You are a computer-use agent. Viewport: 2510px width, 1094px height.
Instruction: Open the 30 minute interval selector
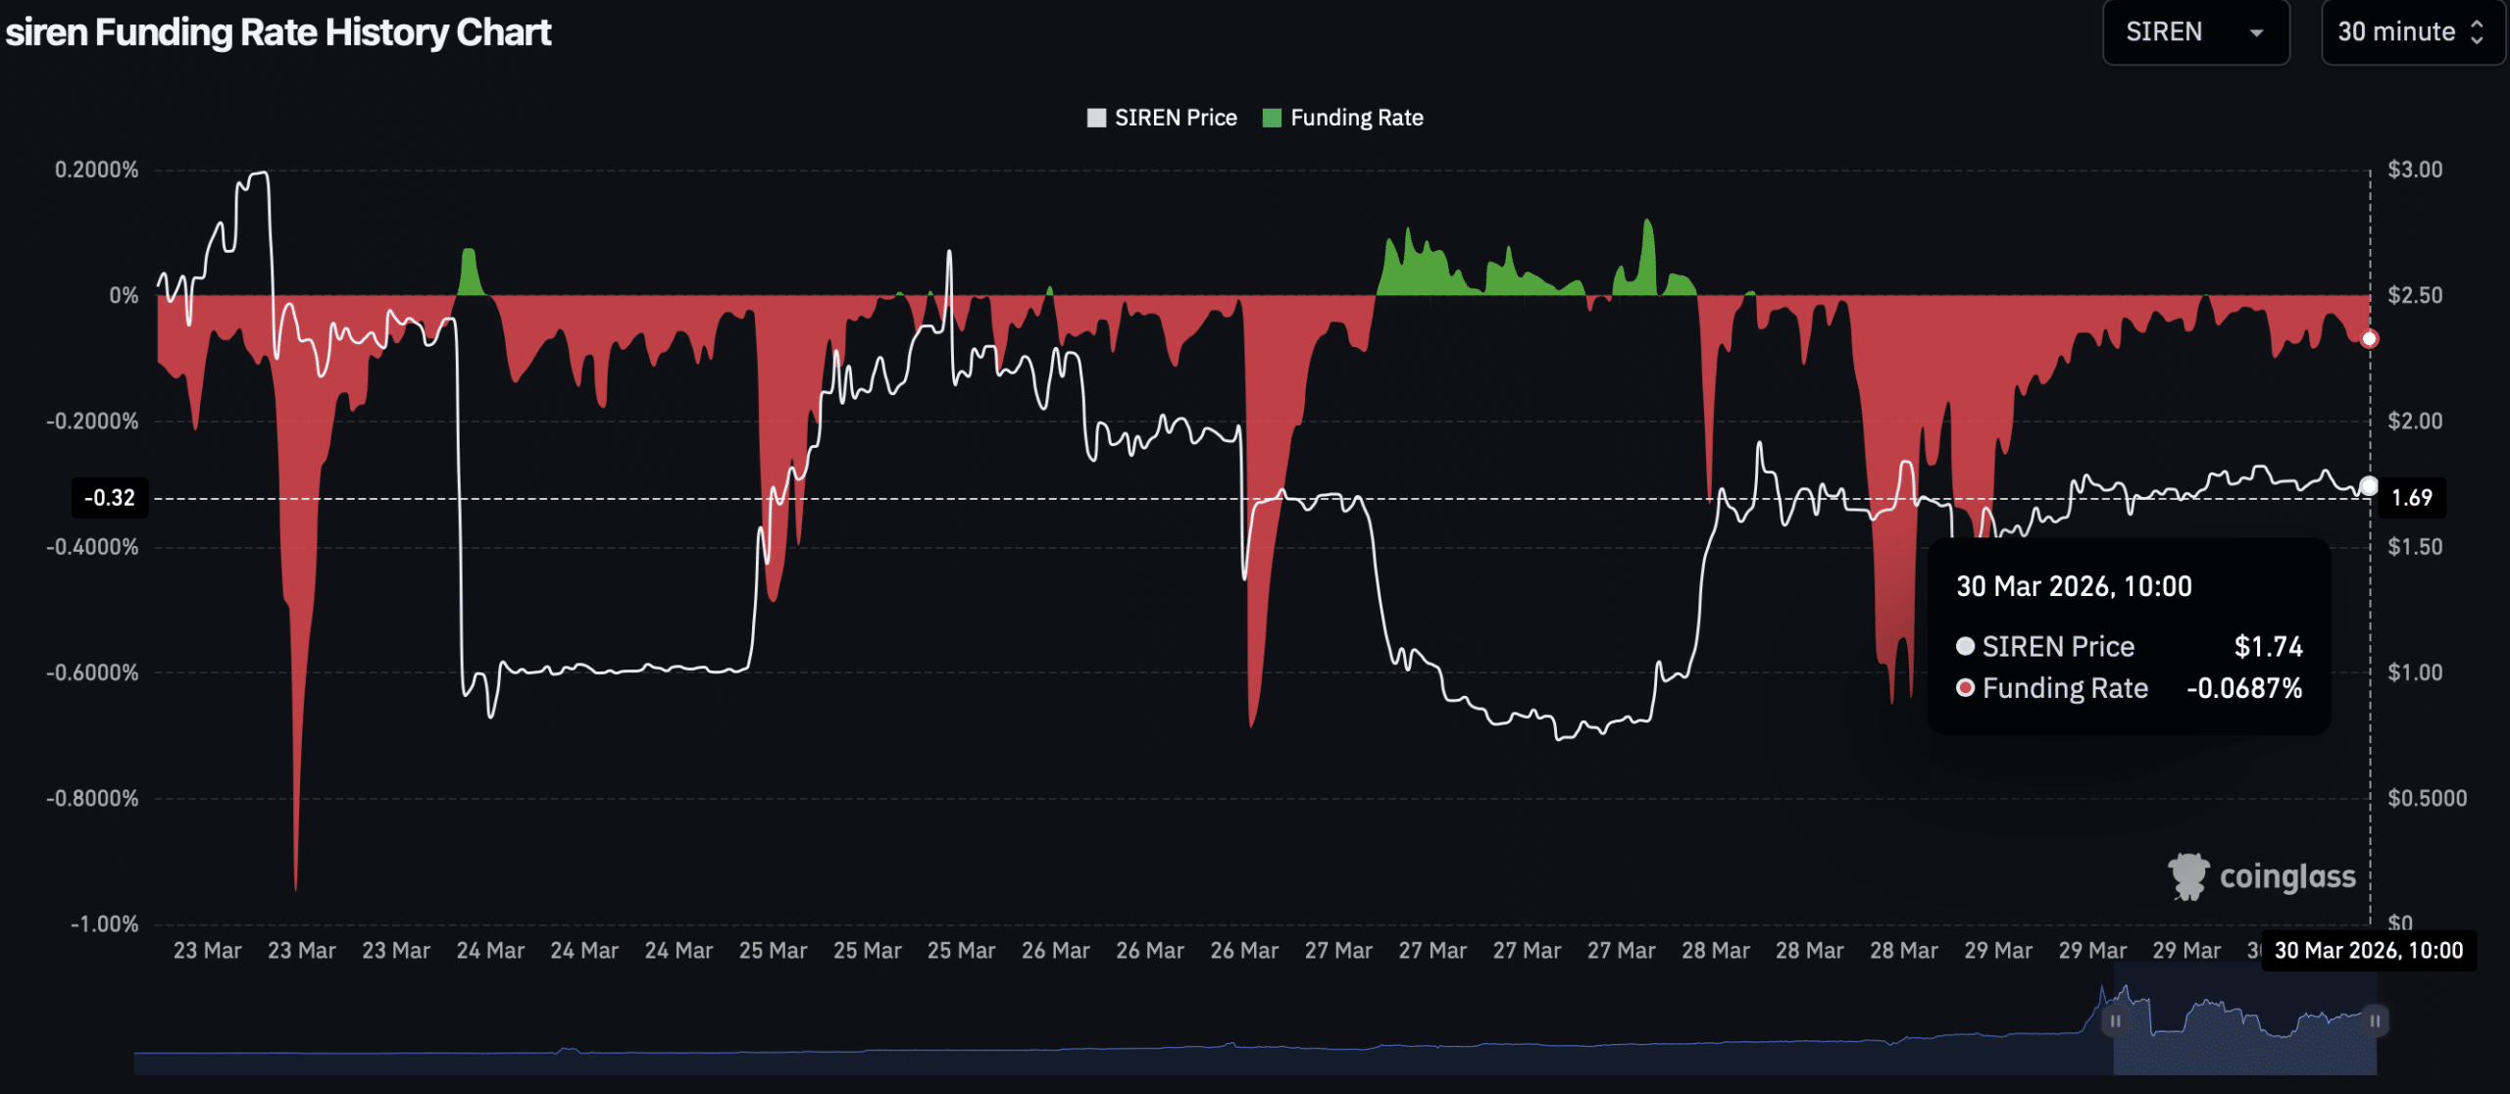(2395, 32)
